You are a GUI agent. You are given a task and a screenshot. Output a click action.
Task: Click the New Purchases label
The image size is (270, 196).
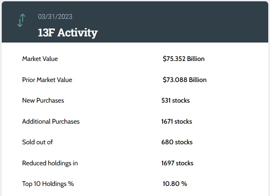(x=43, y=100)
